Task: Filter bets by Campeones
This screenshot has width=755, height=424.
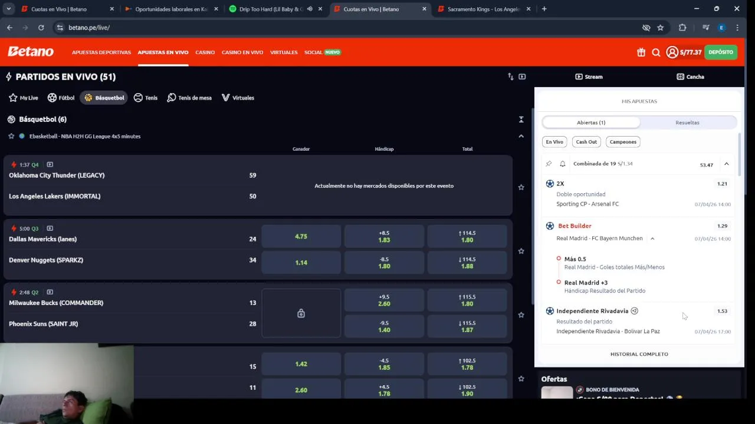Action: click(623, 142)
